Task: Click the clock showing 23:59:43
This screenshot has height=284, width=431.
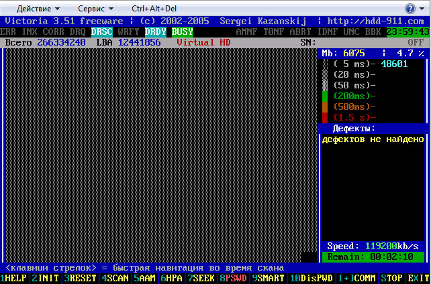Action: (x=408, y=32)
